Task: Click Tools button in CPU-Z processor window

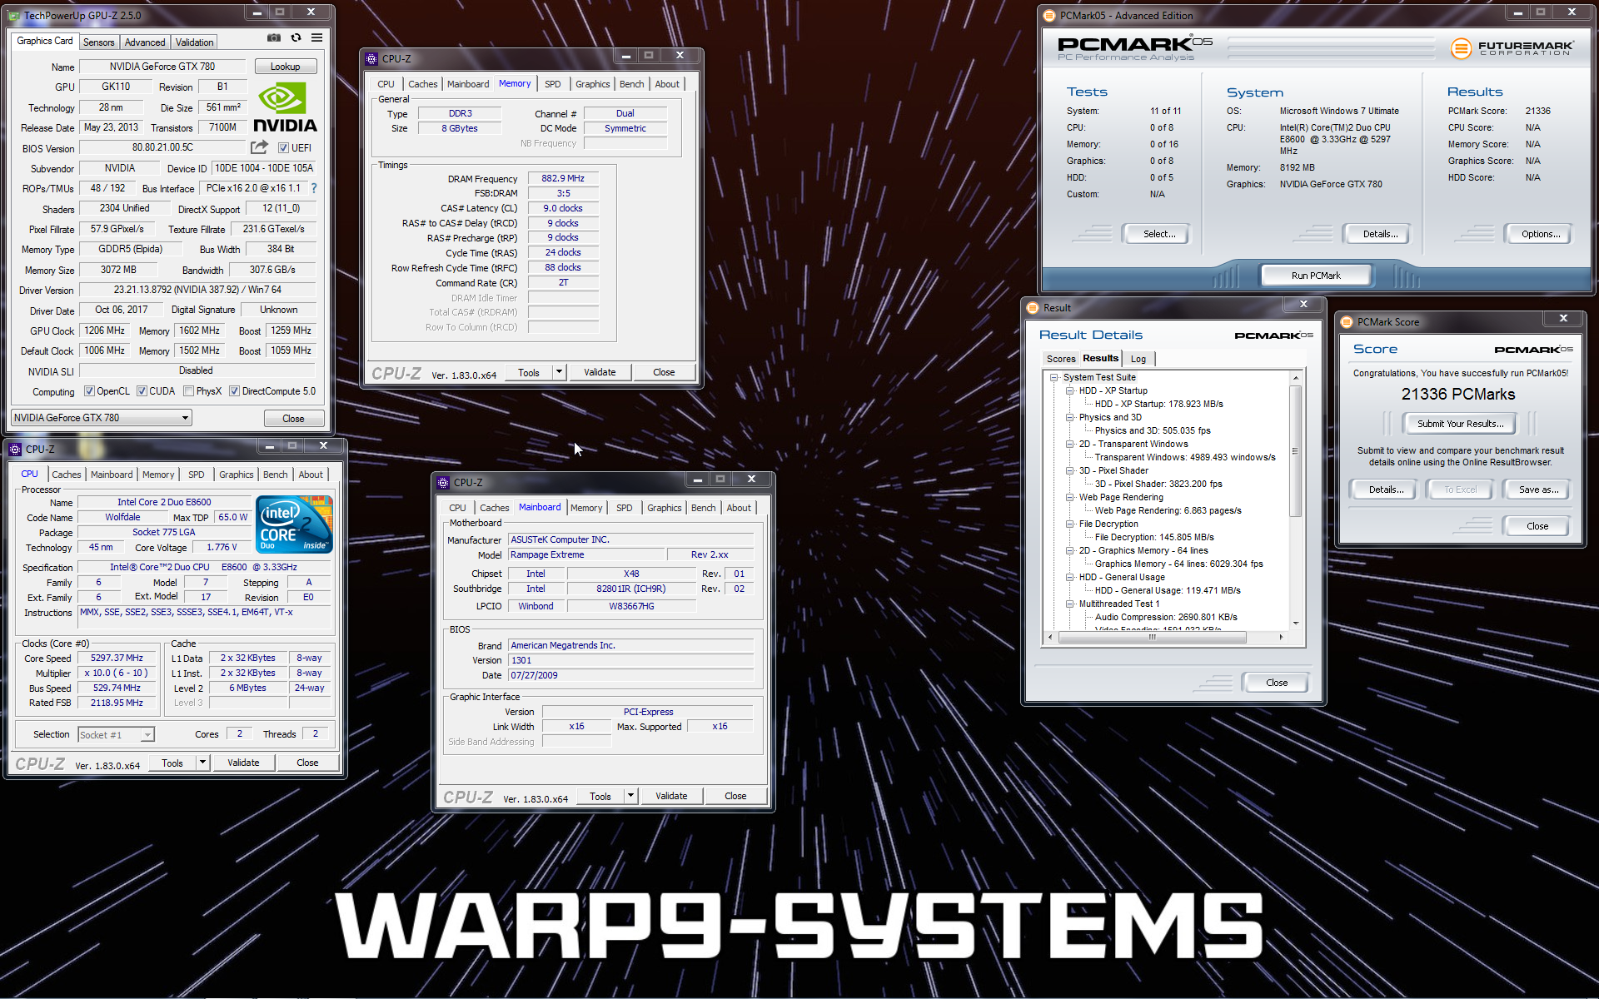Action: (172, 763)
